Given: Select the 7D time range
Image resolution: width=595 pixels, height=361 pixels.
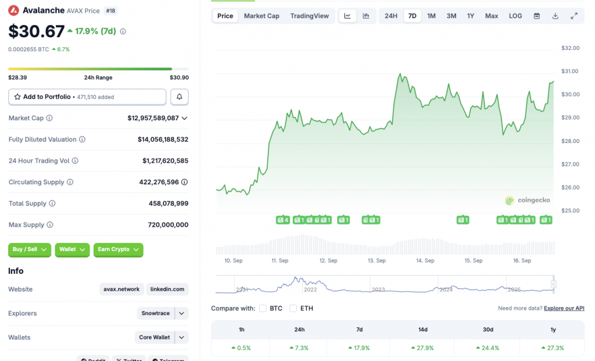Looking at the screenshot, I should [x=412, y=16].
